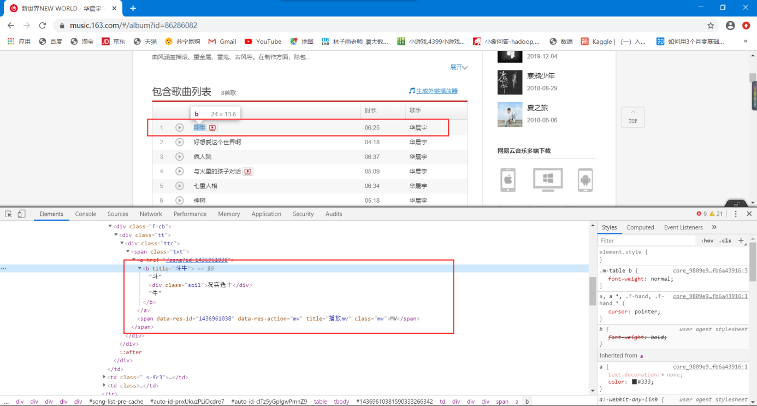Switch to the Console tab

86,214
